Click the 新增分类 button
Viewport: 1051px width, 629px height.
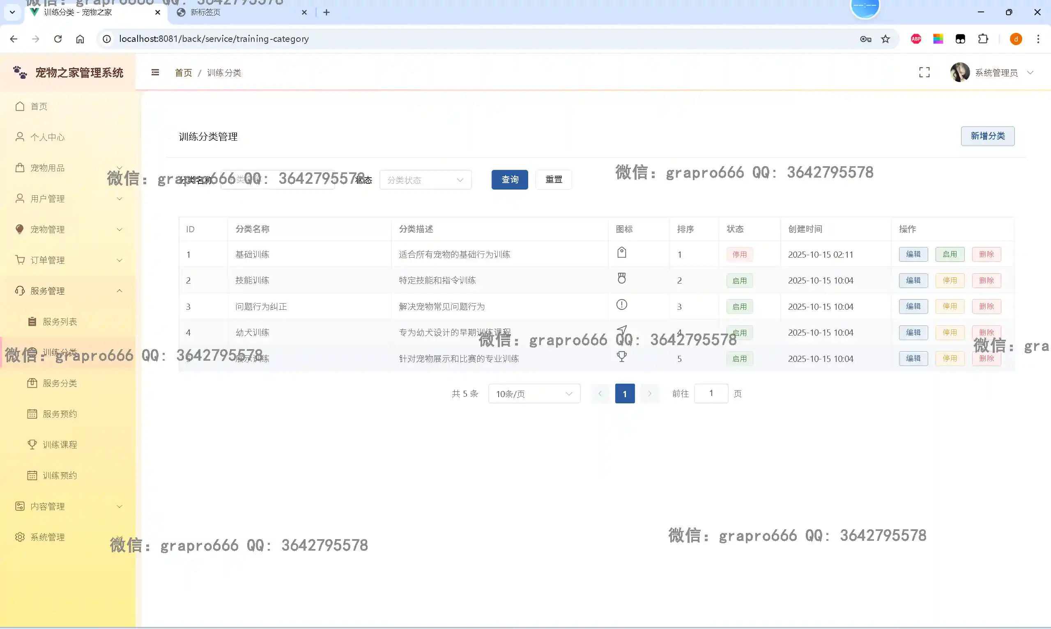987,136
